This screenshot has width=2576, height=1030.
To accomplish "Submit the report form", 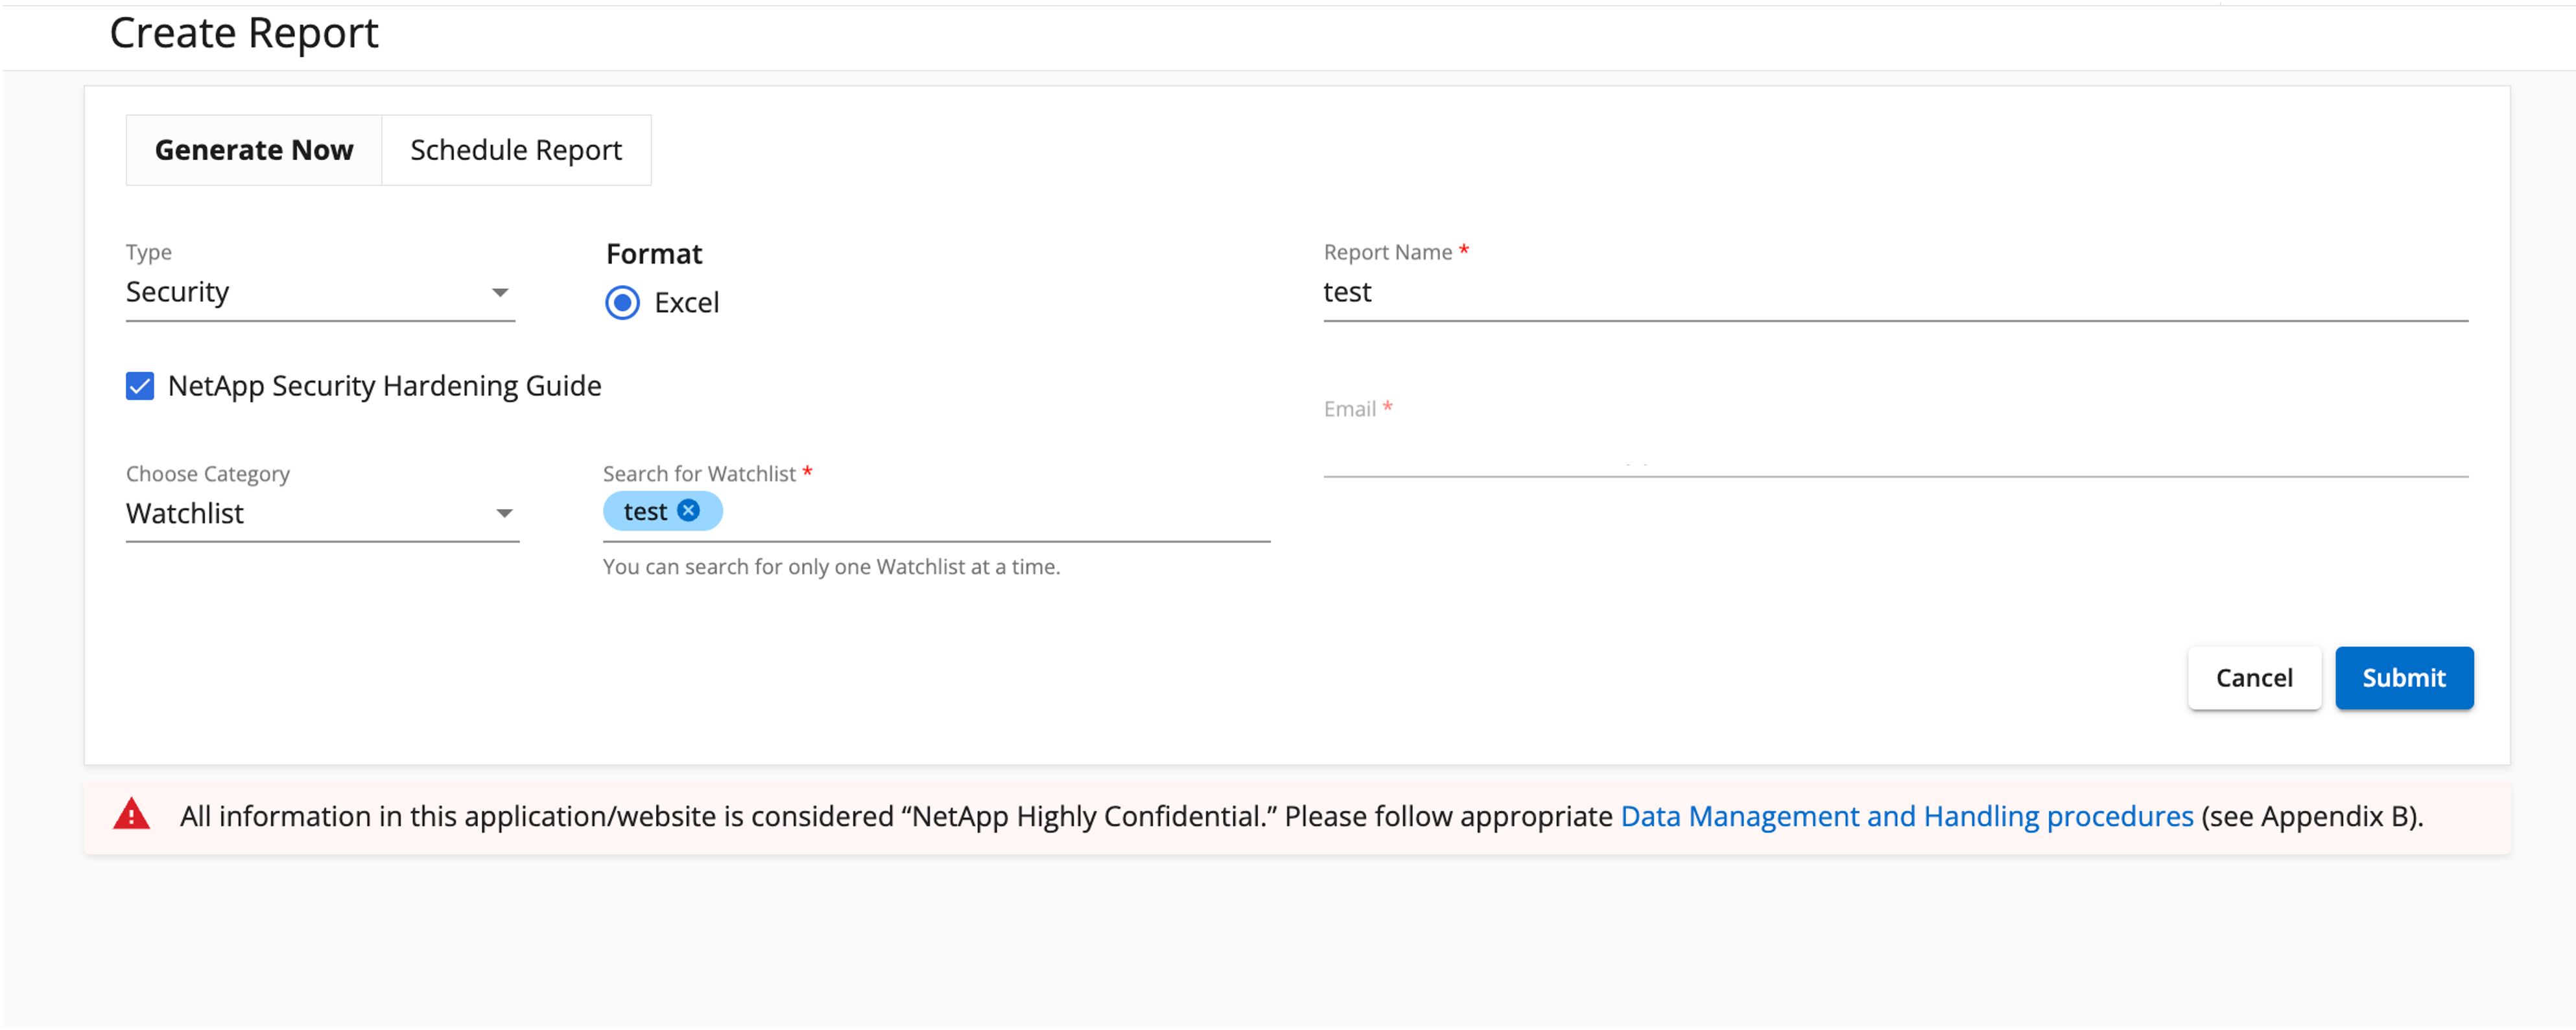I will pyautogui.click(x=2404, y=678).
